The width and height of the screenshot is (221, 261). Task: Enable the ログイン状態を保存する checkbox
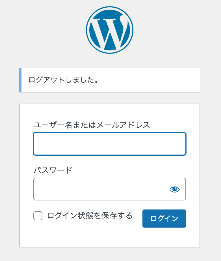pyautogui.click(x=38, y=216)
